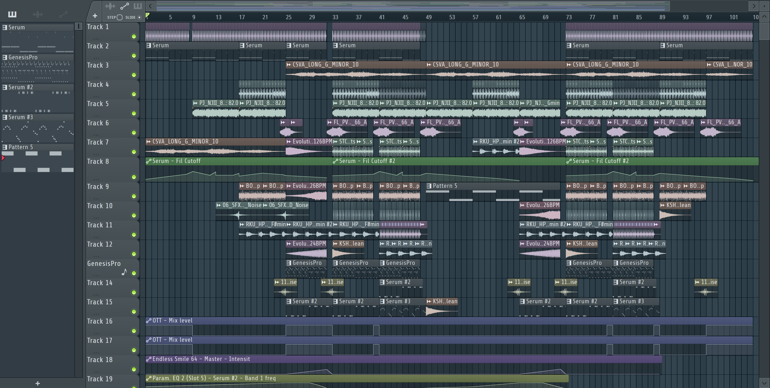770x388 pixels.
Task: Switch picker panel to the automation clips tab
Action: pos(63,14)
